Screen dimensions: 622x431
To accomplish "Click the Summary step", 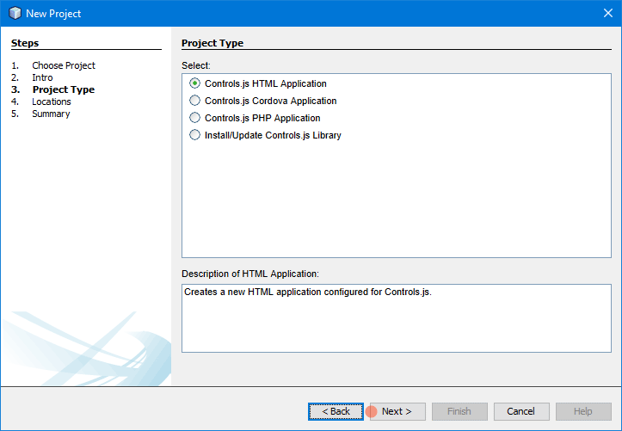I will [x=51, y=114].
